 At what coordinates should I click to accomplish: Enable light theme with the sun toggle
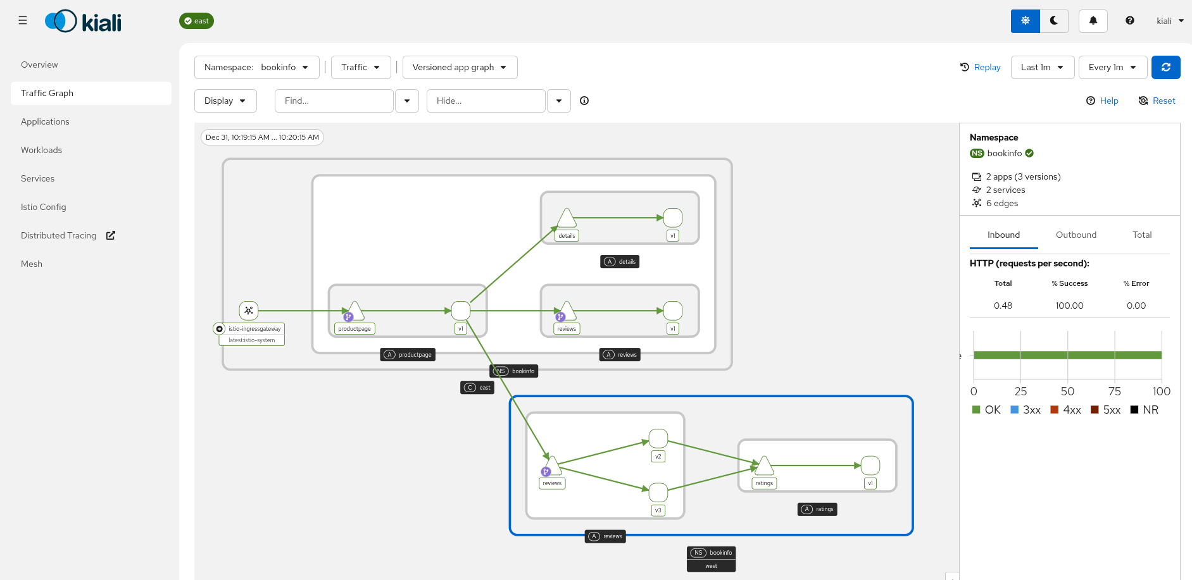(1025, 20)
